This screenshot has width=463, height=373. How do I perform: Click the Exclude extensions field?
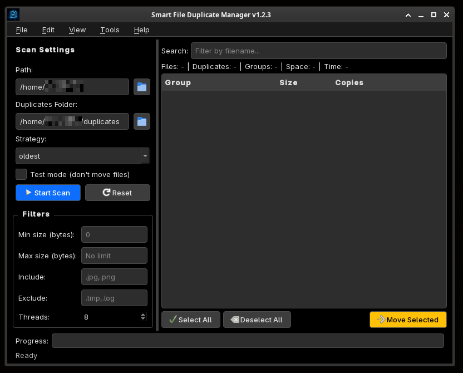point(114,298)
